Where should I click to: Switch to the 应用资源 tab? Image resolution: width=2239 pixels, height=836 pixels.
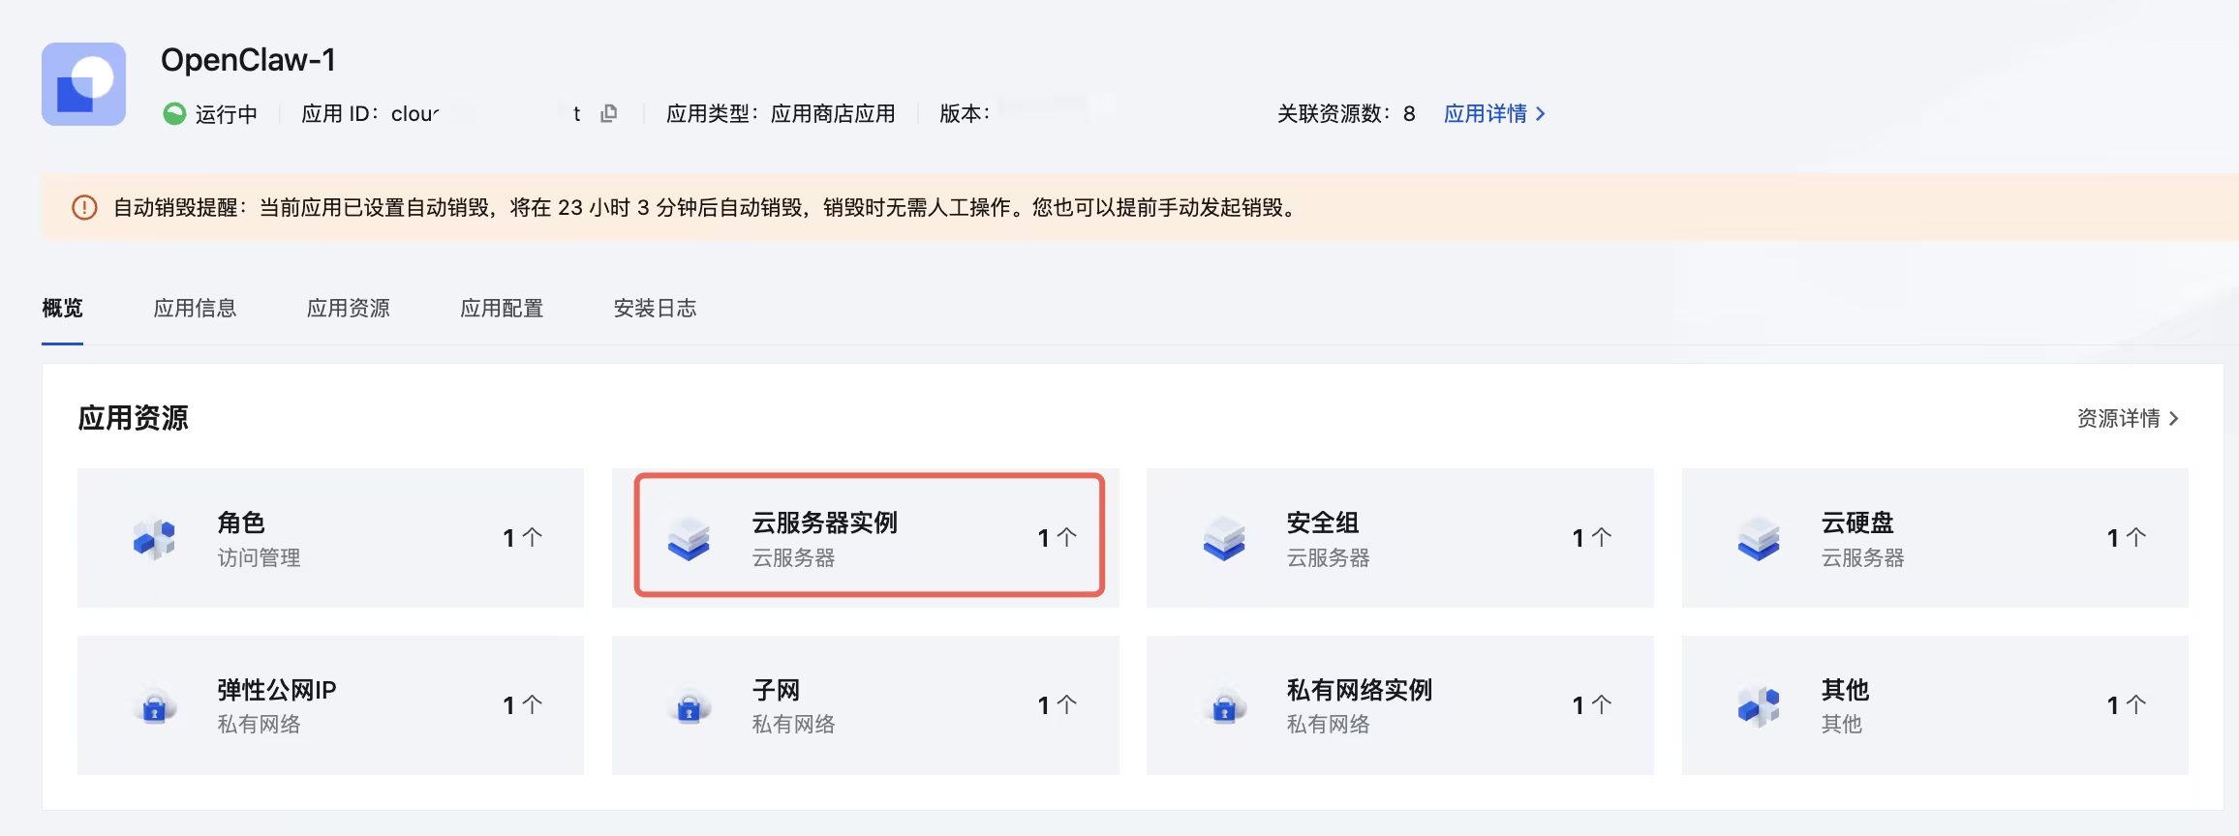[348, 309]
